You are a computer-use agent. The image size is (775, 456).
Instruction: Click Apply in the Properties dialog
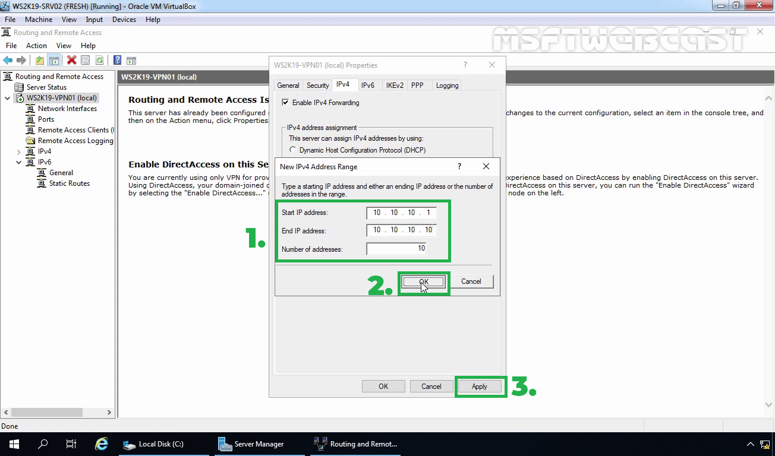coord(480,387)
